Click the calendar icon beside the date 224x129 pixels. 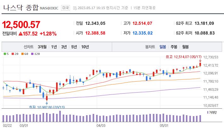pyautogui.click(x=75, y=8)
